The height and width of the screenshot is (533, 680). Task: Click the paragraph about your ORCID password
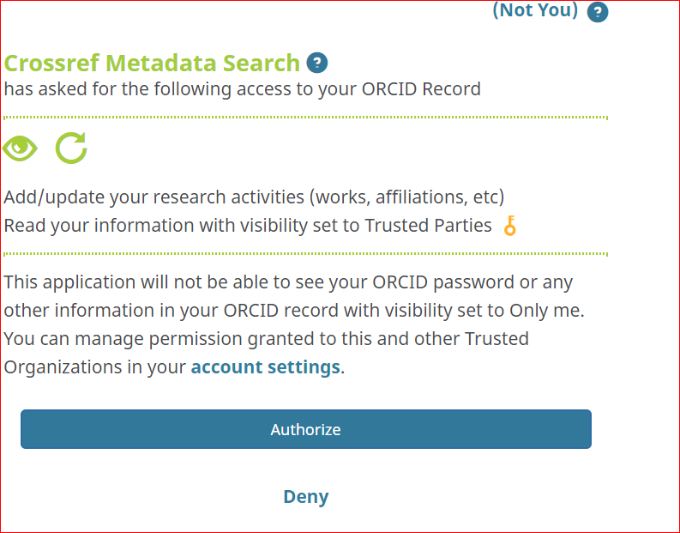[288, 296]
